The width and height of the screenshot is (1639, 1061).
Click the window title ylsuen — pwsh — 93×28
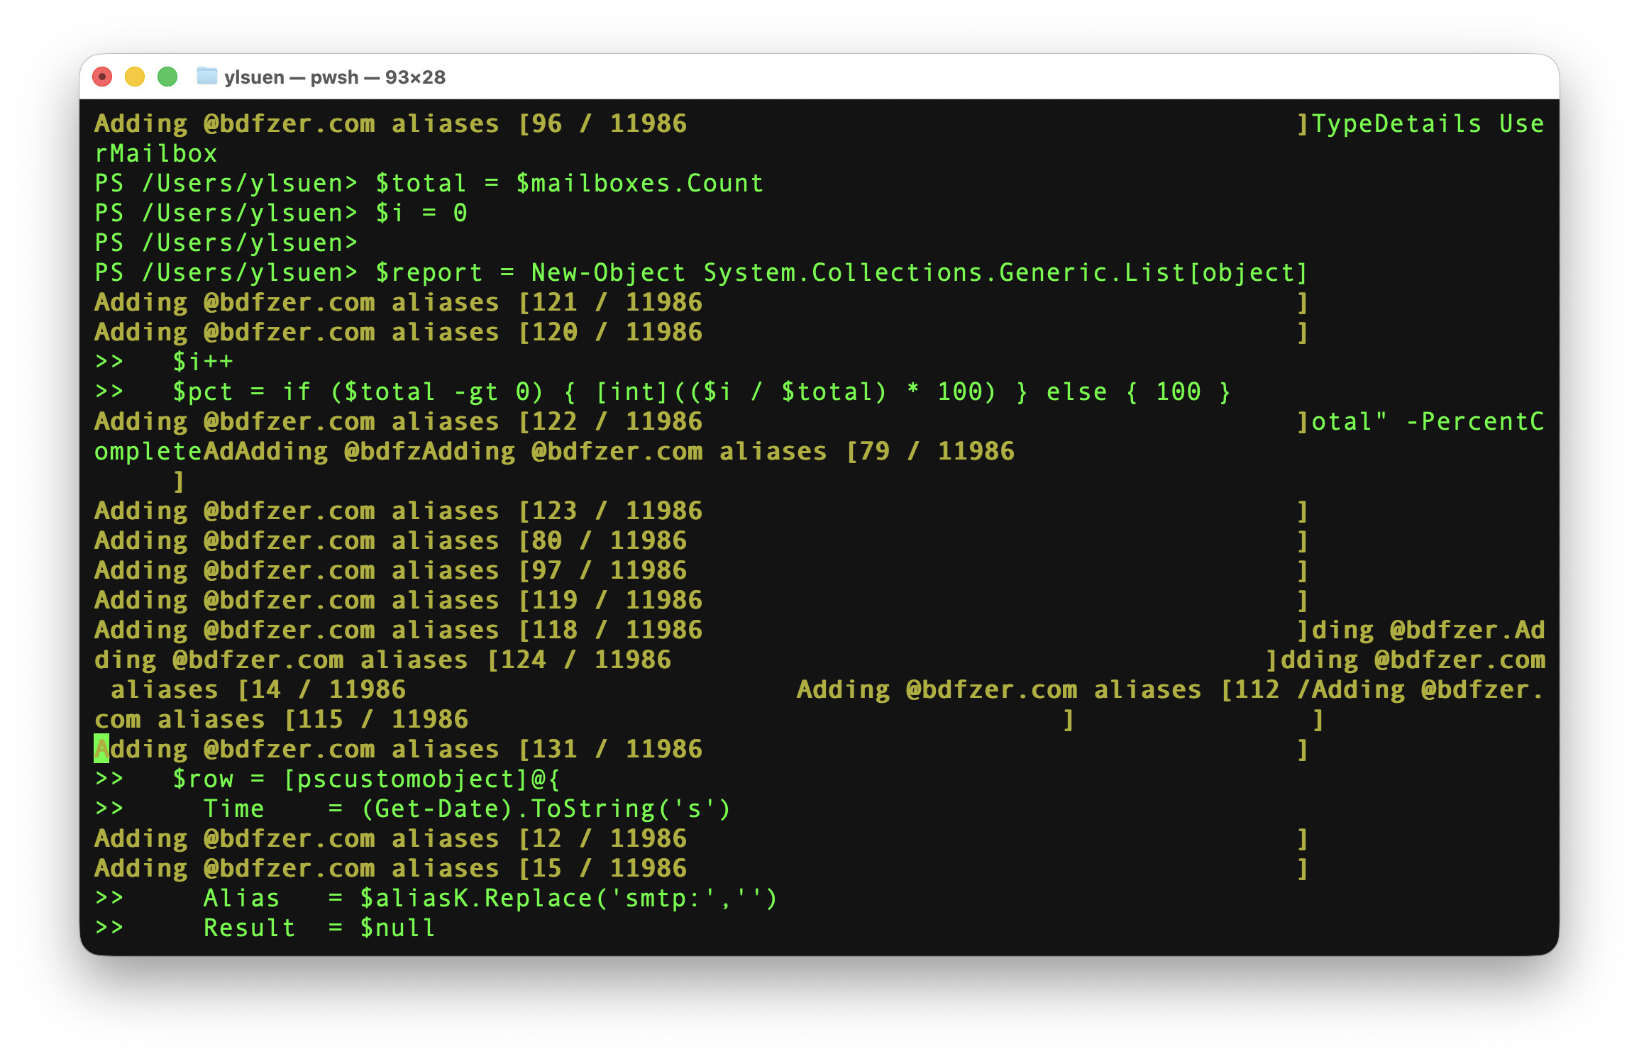tap(333, 77)
